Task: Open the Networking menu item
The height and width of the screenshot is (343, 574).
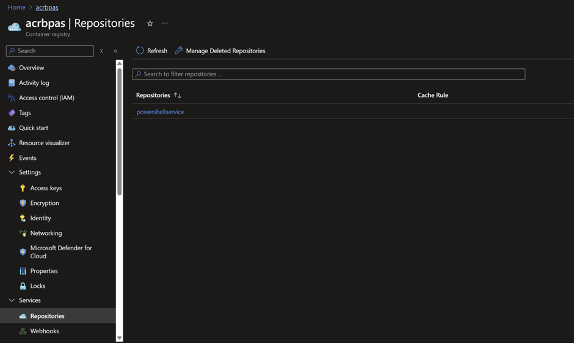Action: pos(46,233)
